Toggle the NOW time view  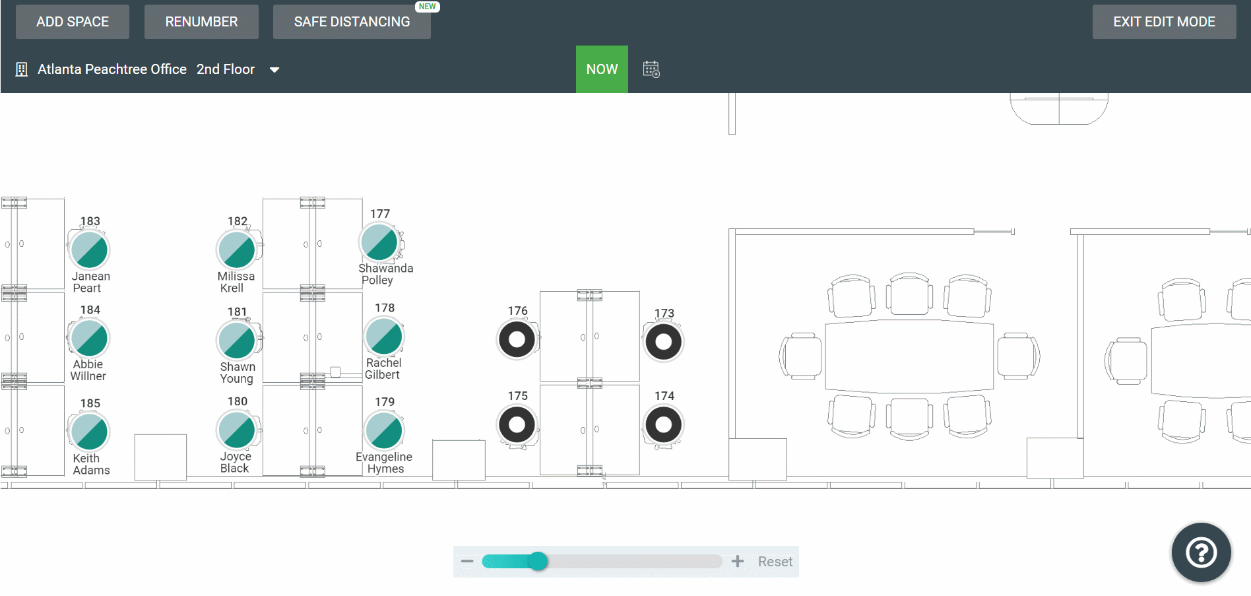pos(602,69)
